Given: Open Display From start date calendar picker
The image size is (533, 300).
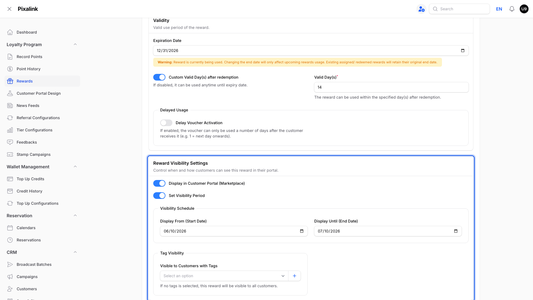Looking at the screenshot, I should pyautogui.click(x=302, y=231).
